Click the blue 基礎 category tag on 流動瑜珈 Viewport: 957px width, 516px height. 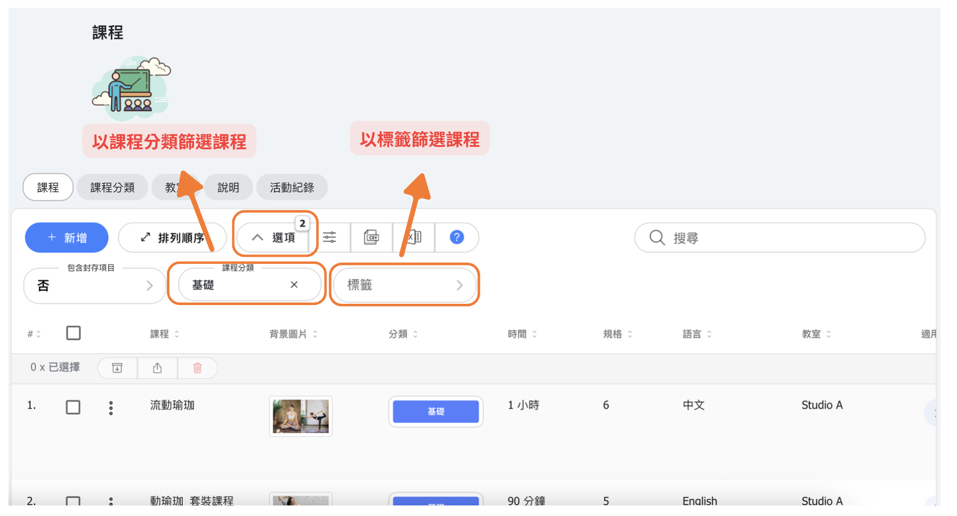pos(436,411)
